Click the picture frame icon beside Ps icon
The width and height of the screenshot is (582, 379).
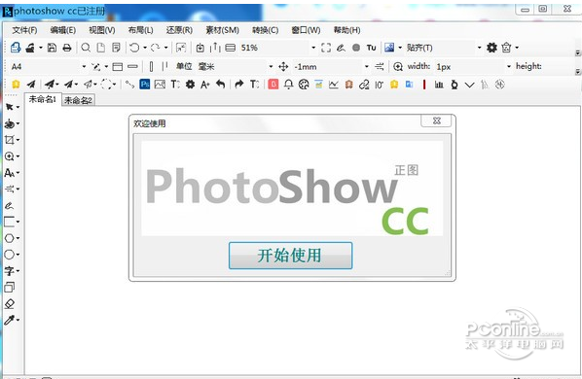pos(160,85)
